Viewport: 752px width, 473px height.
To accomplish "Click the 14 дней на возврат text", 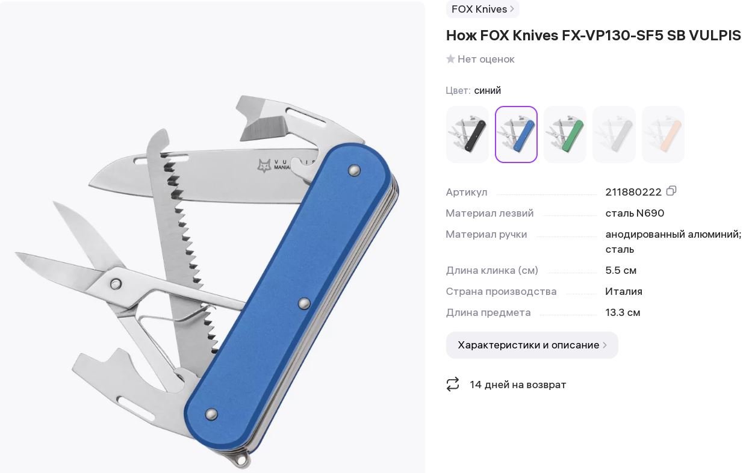I will (518, 385).
